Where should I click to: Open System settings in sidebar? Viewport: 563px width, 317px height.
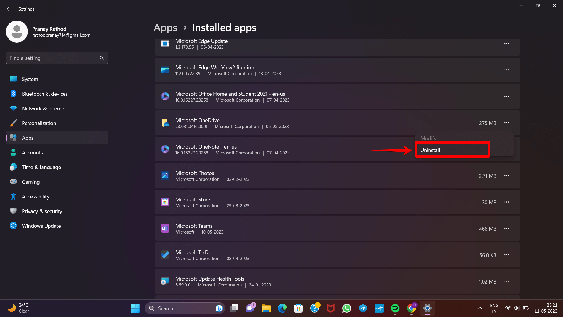pos(57,79)
